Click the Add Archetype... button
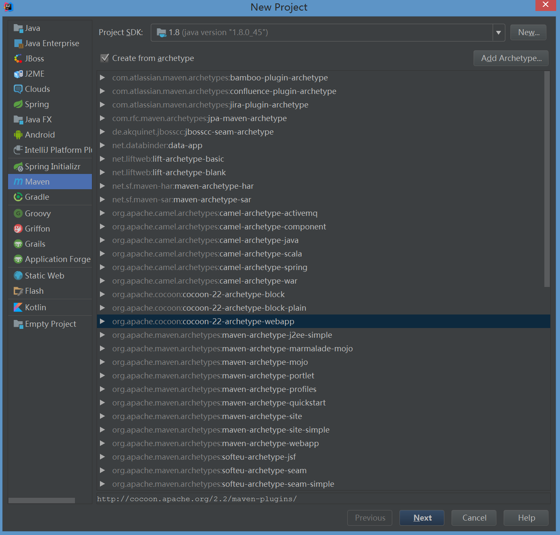Image resolution: width=560 pixels, height=535 pixels. (511, 58)
